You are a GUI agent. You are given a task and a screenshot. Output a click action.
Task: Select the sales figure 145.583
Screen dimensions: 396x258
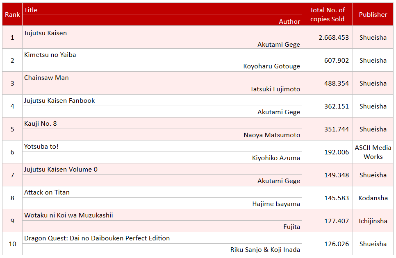(x=337, y=198)
